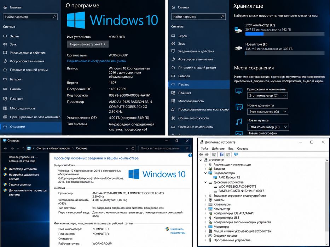The width and height of the screenshot is (330, 247).
Task: Select the SAMSUNG MZ7LN162HMJP-000L7 disk
Action: [x=241, y=191]
